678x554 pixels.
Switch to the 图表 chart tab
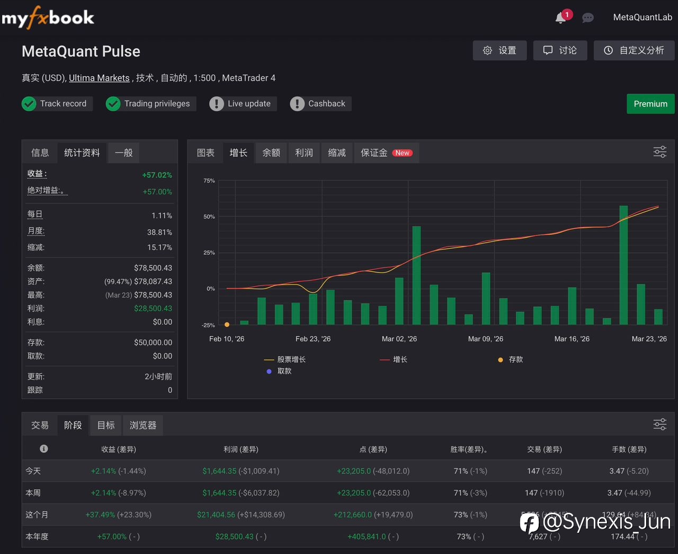coord(206,153)
